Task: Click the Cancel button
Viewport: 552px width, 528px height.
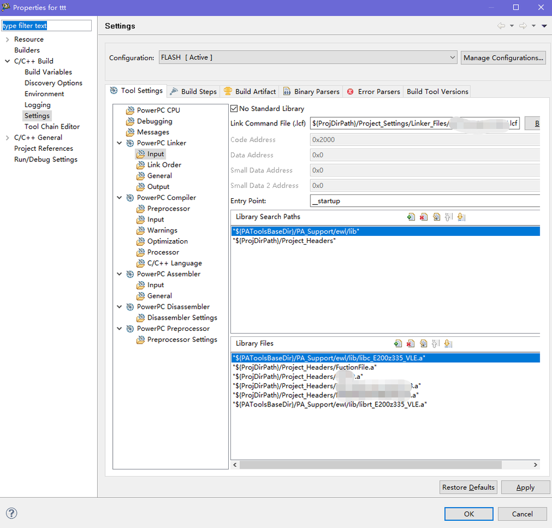Action: click(x=522, y=514)
